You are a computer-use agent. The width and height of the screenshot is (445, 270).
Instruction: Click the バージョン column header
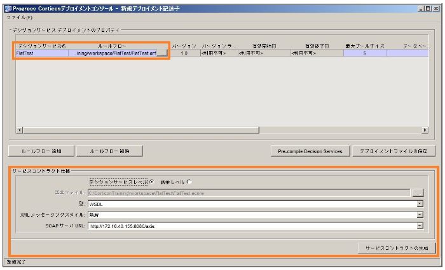[x=184, y=46]
